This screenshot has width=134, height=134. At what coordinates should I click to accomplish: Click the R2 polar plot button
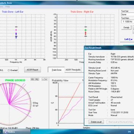[x=37, y=79]
